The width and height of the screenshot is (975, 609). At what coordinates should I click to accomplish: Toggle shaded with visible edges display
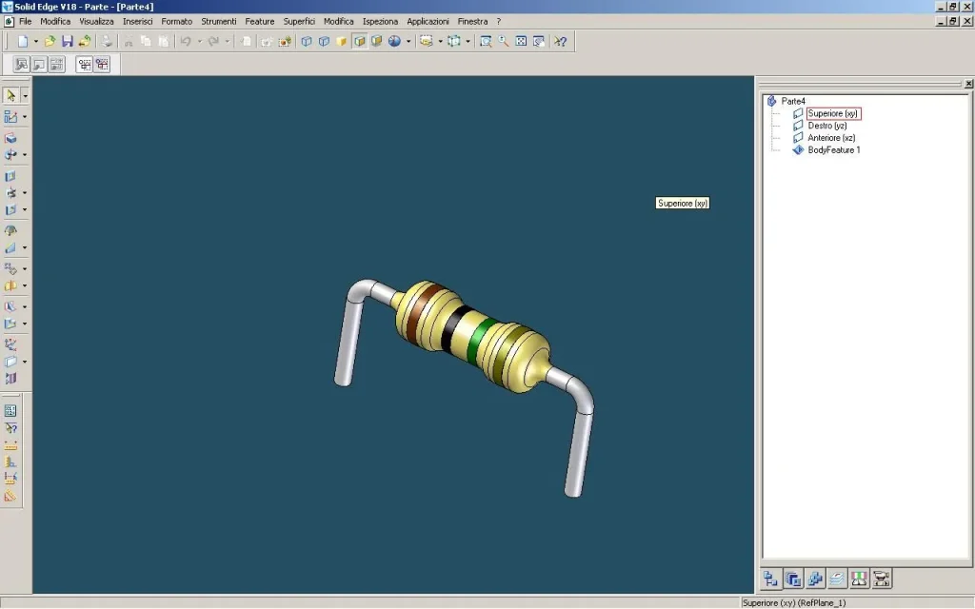click(359, 42)
